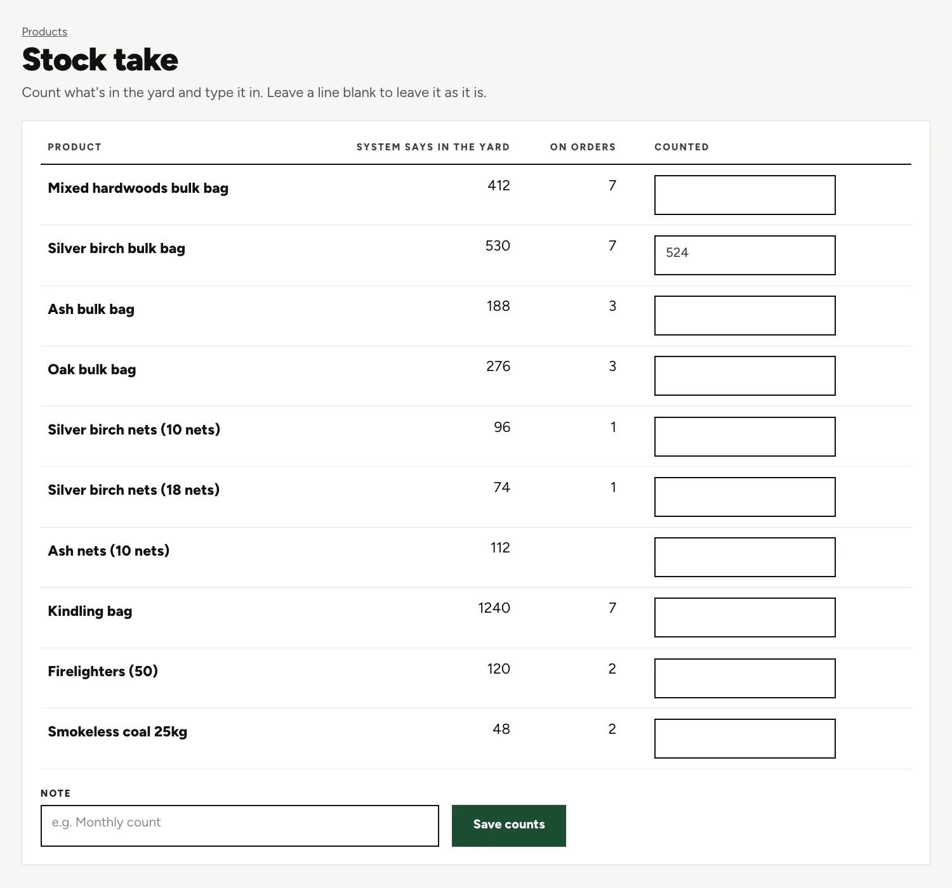Select the Kindling bag product name
The width and height of the screenshot is (952, 888).
click(90, 611)
